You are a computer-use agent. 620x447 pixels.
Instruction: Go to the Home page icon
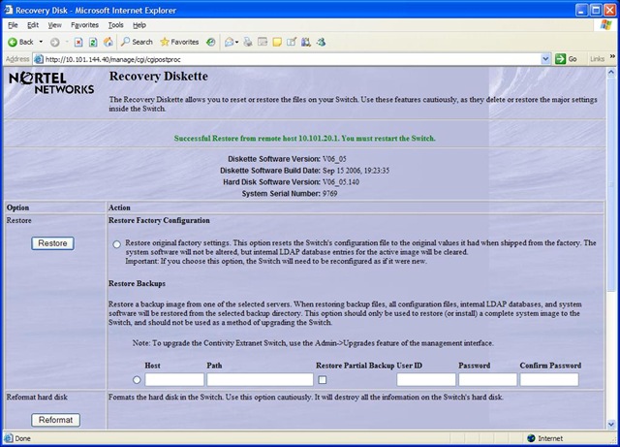point(108,42)
